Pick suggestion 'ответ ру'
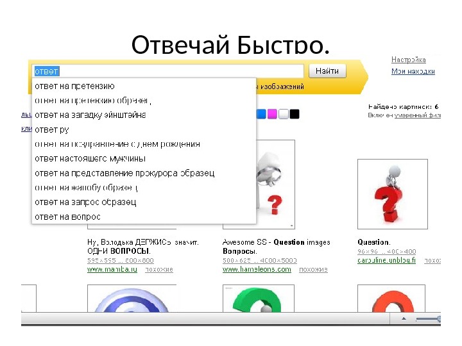This screenshot has height=346, width=462. [x=144, y=129]
